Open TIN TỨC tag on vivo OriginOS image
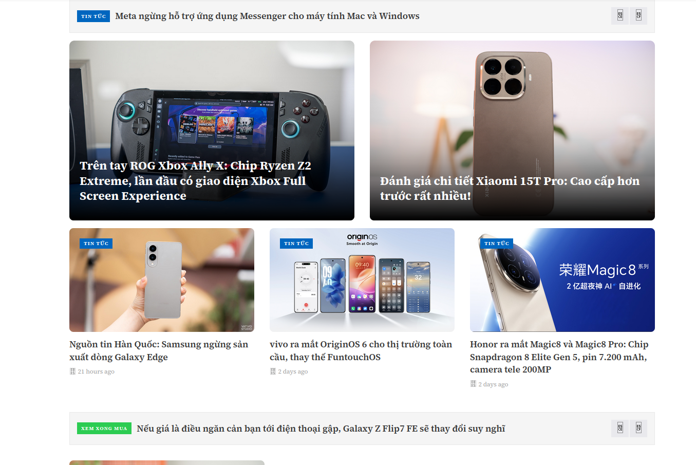Image resolution: width=696 pixels, height=465 pixels. click(x=296, y=244)
